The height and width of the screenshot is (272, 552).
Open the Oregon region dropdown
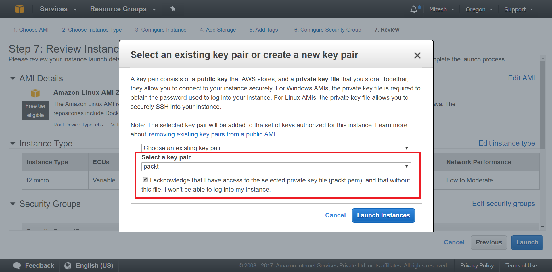pos(479,9)
